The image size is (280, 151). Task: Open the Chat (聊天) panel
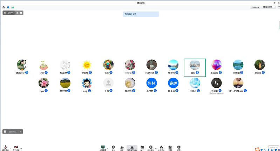[x=142, y=148]
